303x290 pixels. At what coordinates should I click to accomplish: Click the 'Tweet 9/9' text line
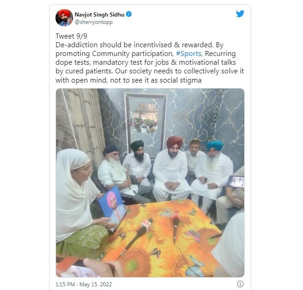pyautogui.click(x=71, y=36)
